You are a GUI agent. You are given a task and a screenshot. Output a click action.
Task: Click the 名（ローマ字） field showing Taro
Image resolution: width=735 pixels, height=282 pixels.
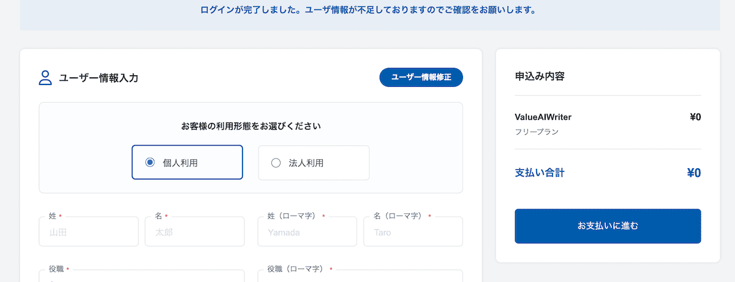point(412,232)
